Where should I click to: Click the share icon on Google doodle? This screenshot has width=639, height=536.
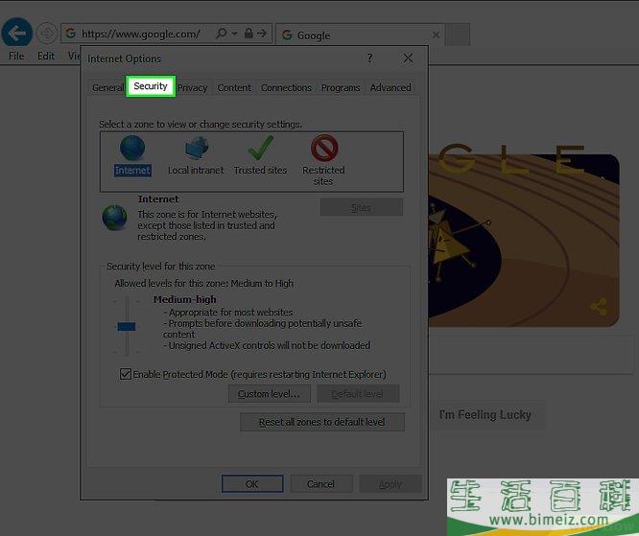599,307
